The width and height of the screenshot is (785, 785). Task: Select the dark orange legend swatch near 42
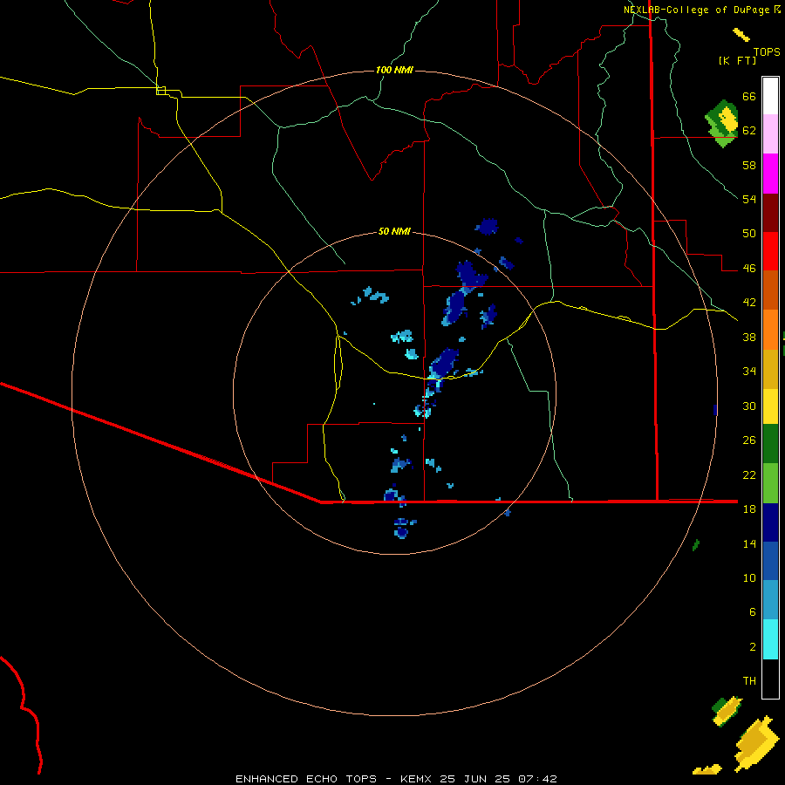click(x=770, y=290)
